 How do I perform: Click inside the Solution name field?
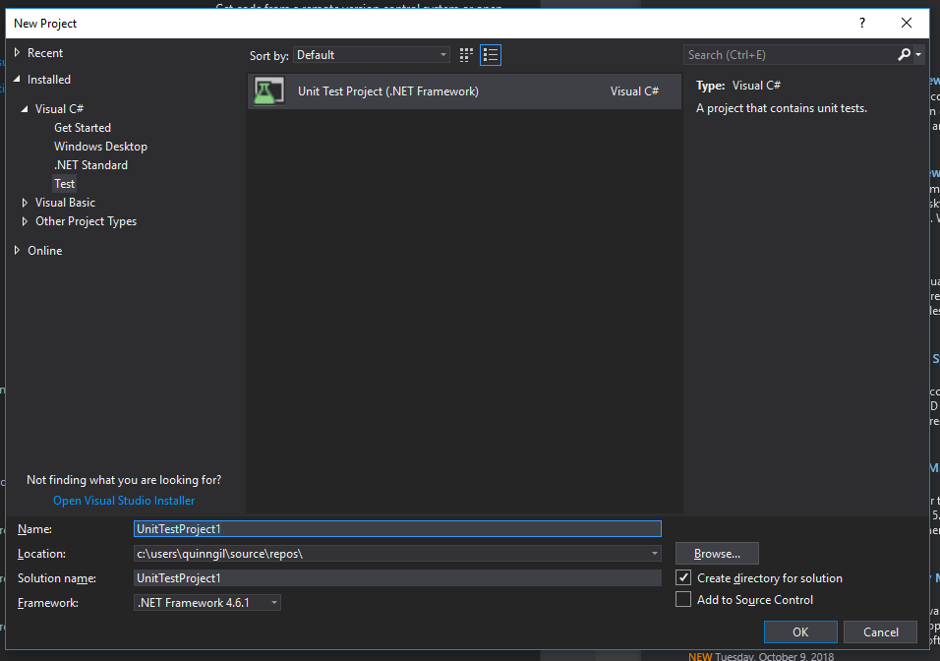coord(393,577)
